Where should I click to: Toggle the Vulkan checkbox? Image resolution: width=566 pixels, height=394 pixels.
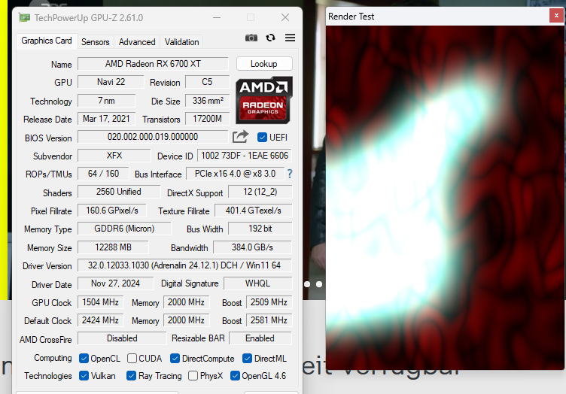click(x=84, y=376)
